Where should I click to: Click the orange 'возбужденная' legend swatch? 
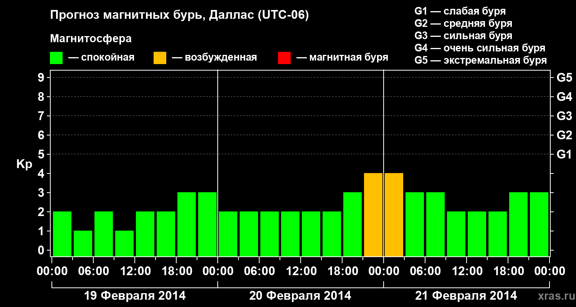tap(160, 58)
